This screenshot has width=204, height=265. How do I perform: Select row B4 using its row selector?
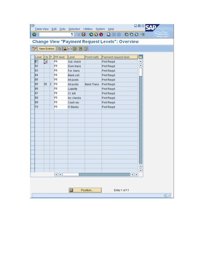33,75
